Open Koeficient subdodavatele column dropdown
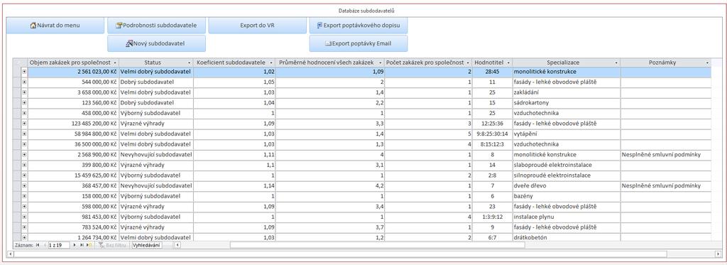 (271, 63)
